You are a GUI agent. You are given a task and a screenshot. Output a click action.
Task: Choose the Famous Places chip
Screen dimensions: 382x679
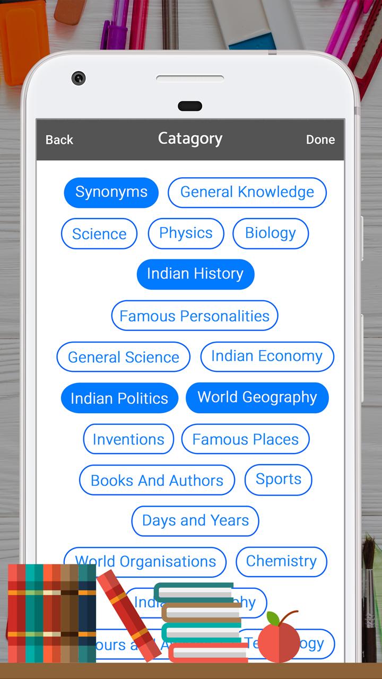(246, 439)
